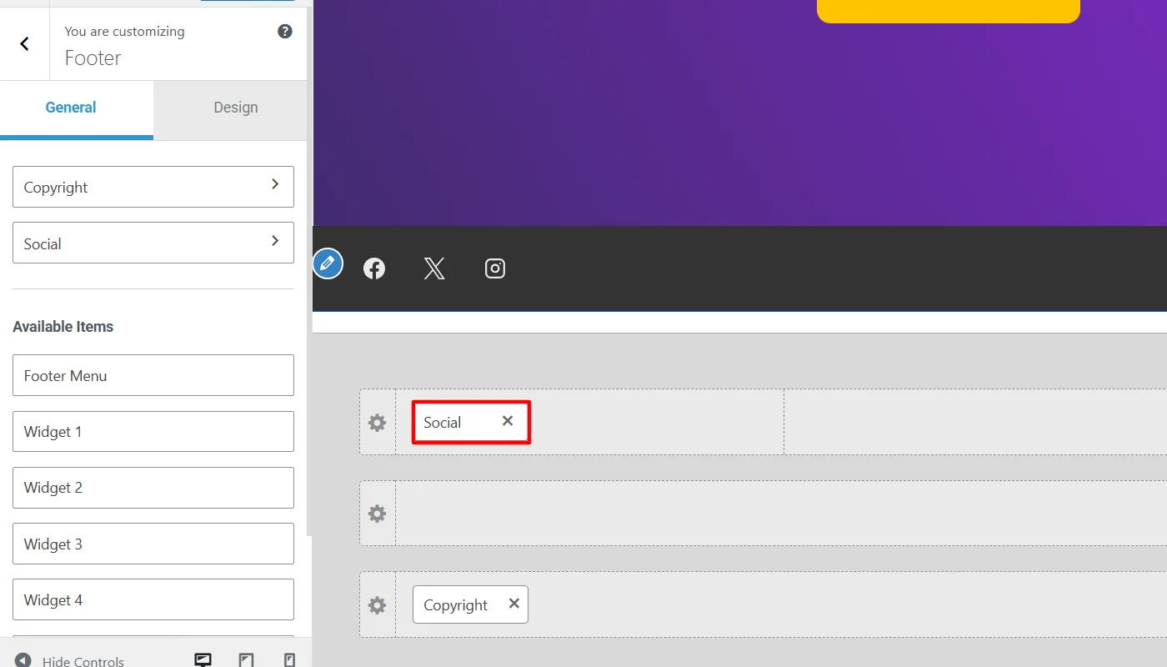Select Widget 2 available item
Screen dimensions: 1167x667
pos(153,488)
